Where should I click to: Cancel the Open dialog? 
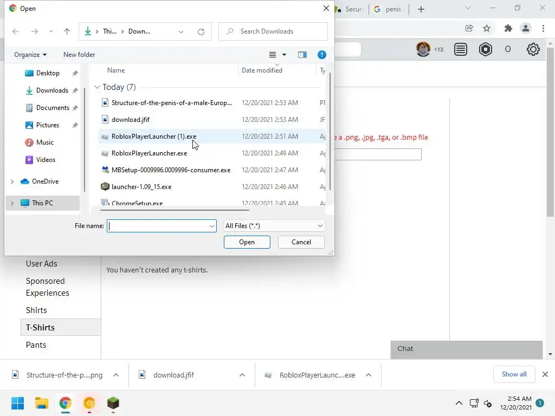(x=301, y=242)
